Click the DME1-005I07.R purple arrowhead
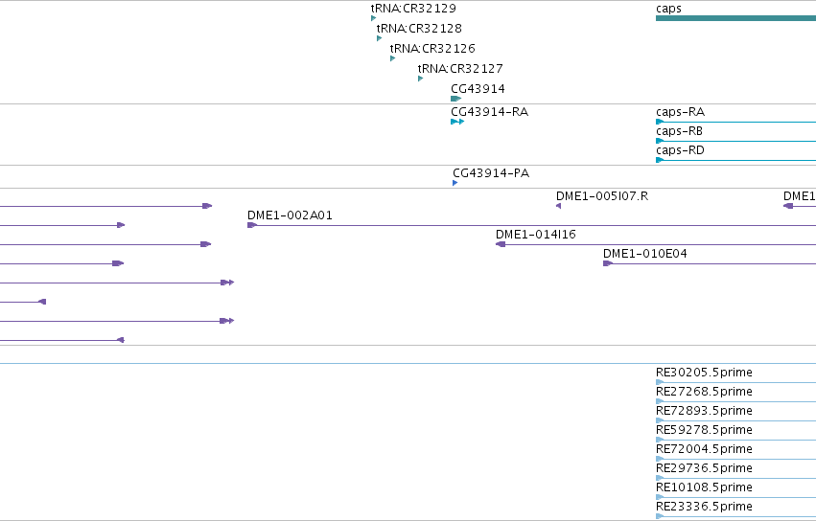This screenshot has width=816, height=521. coord(558,206)
